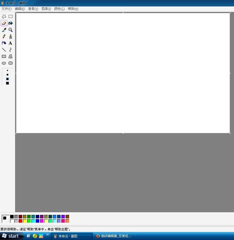Select the Curve tool

11,50
